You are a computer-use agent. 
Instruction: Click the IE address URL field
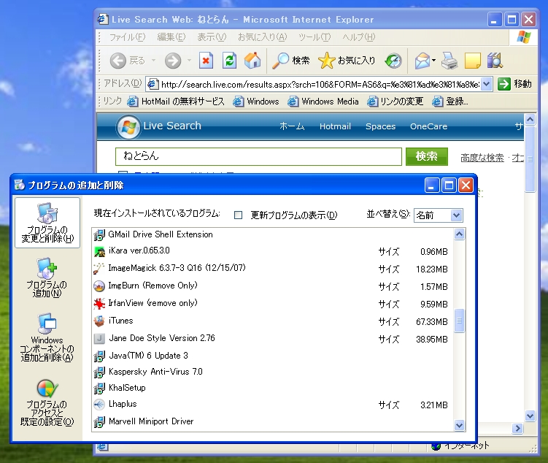click(314, 84)
